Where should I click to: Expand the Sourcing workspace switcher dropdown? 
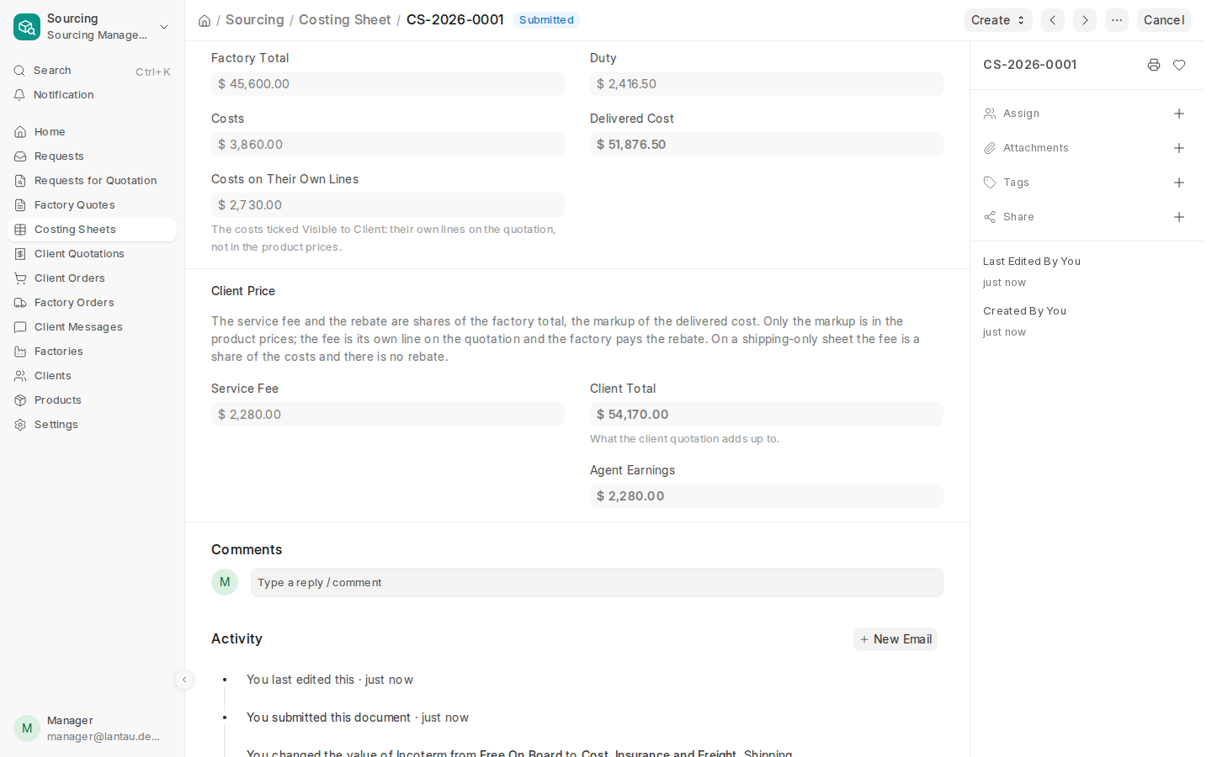click(x=164, y=27)
